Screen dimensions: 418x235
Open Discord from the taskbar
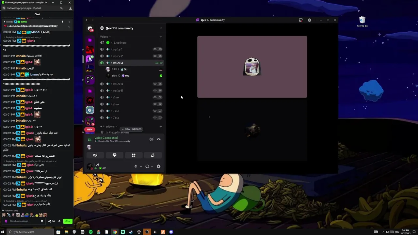(x=171, y=232)
